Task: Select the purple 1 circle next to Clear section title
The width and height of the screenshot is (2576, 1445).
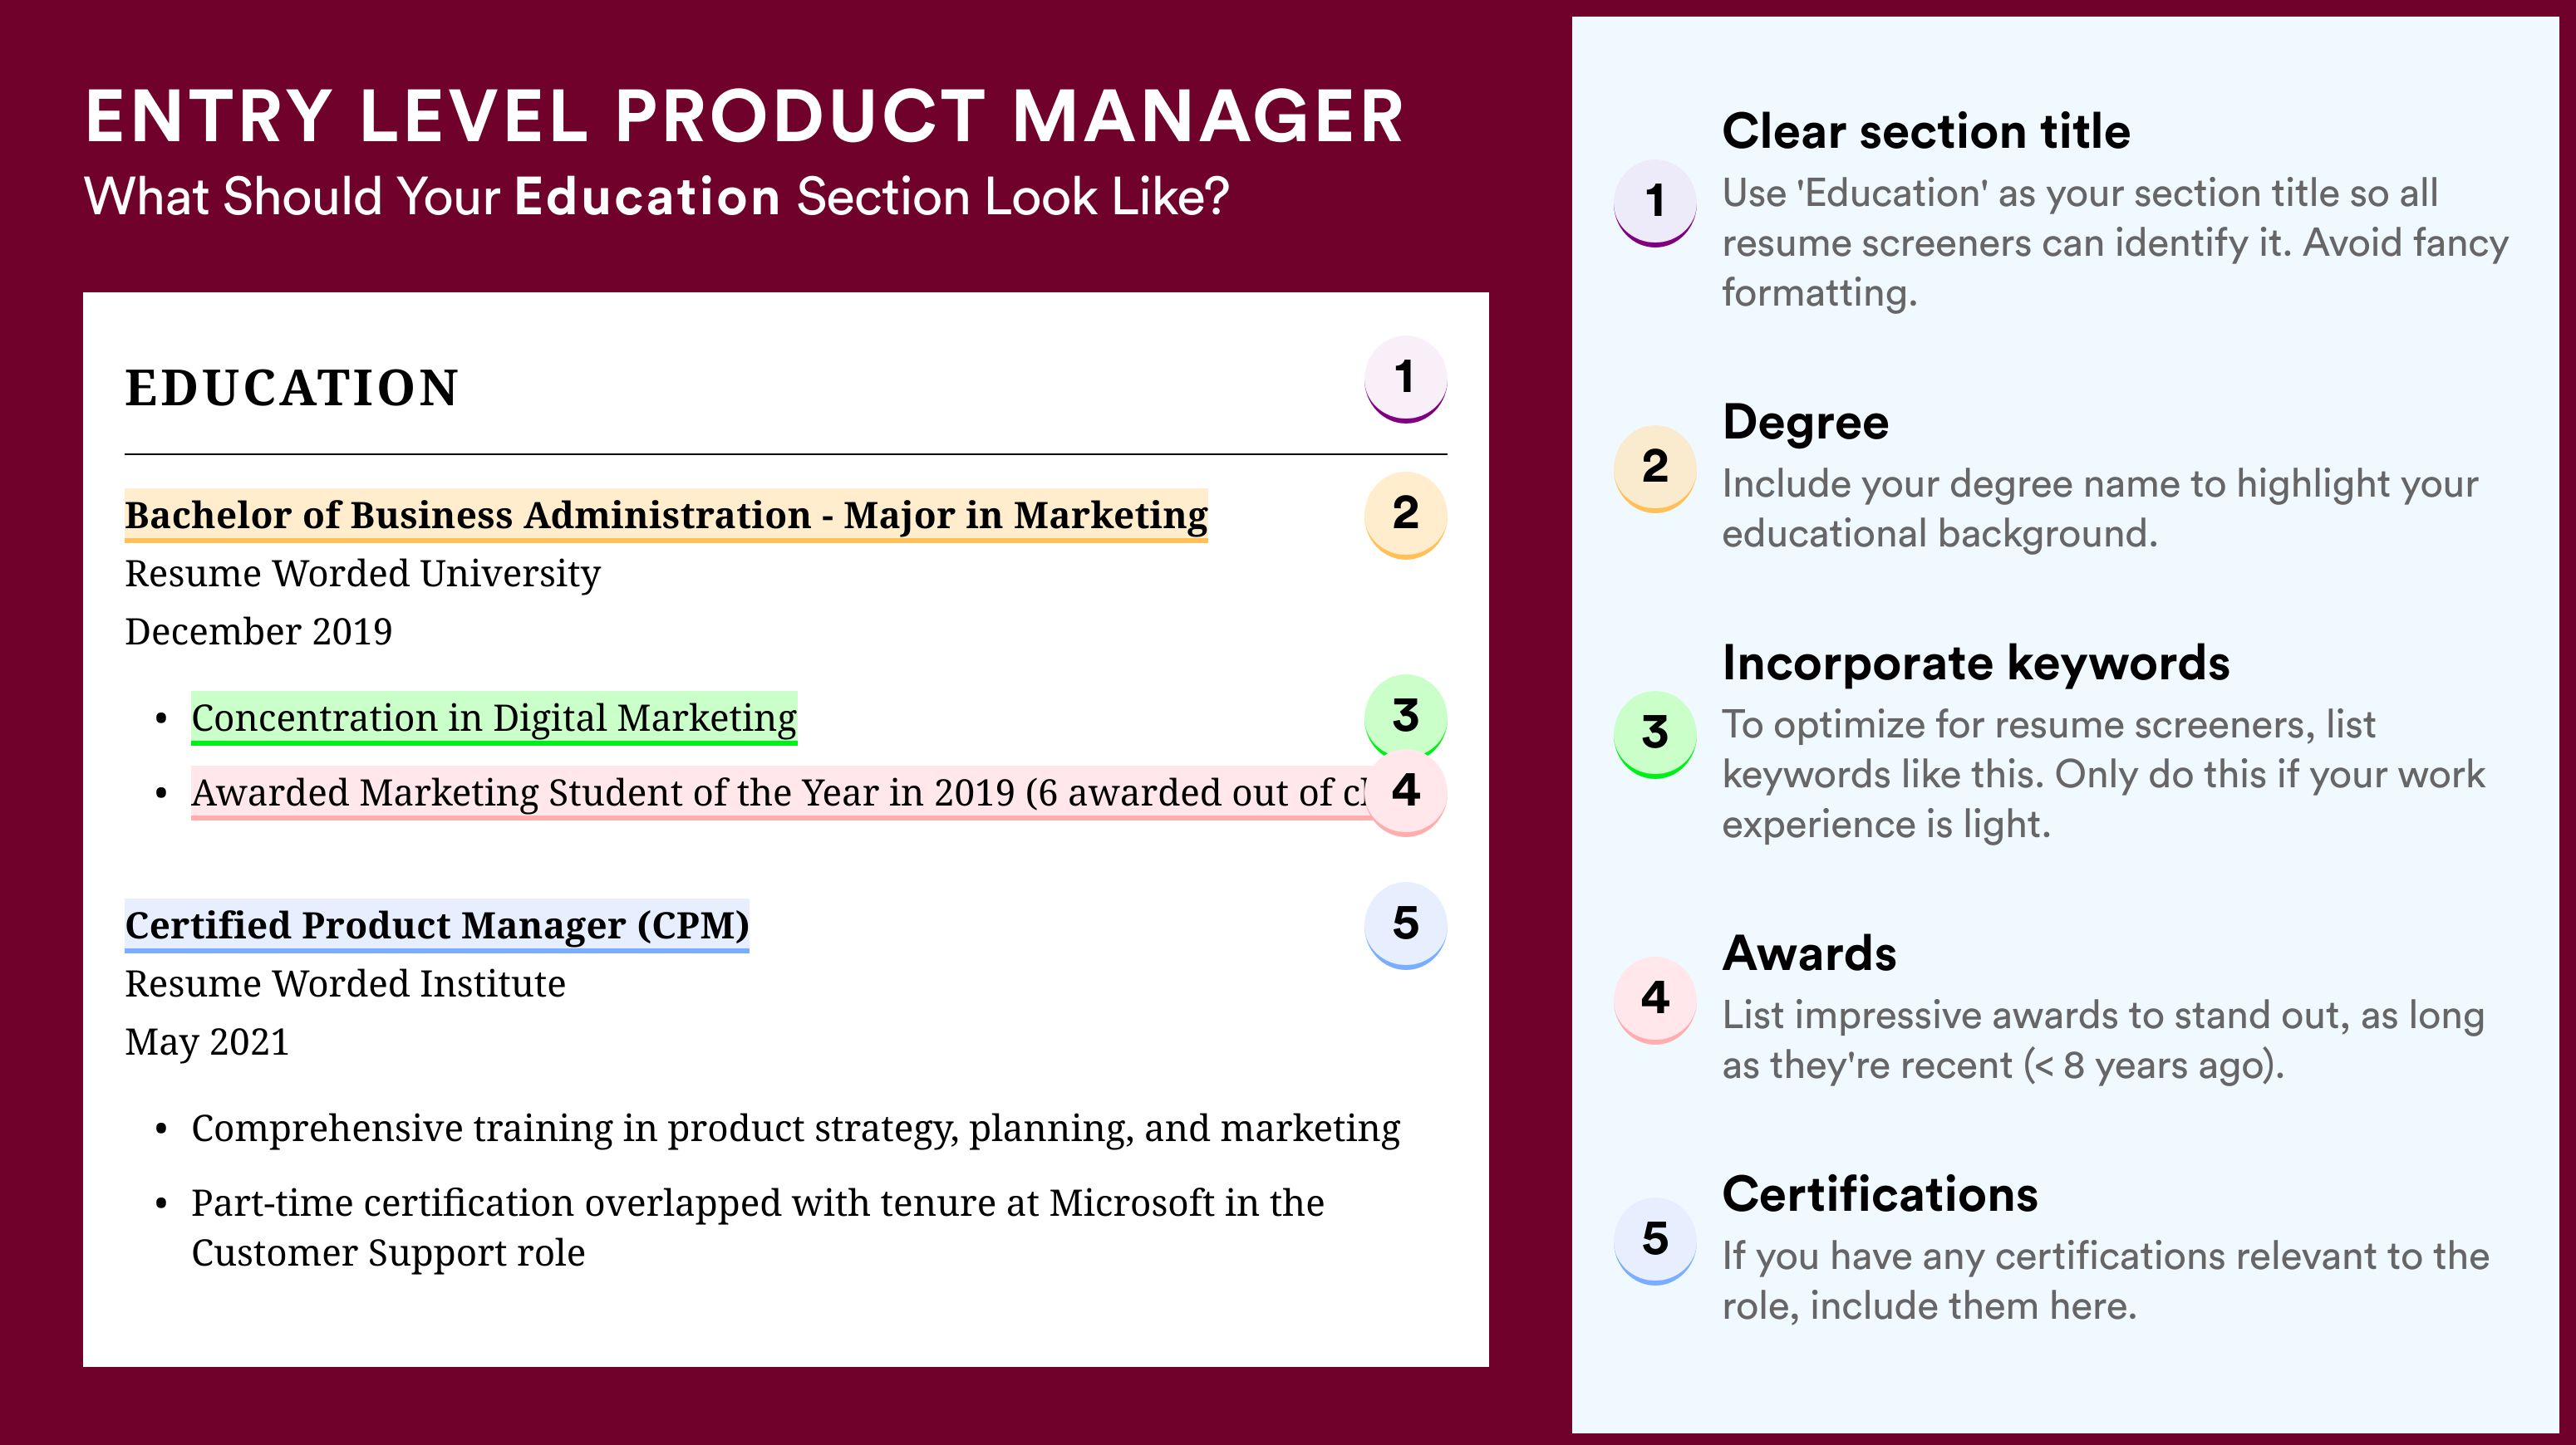Action: coord(1655,202)
